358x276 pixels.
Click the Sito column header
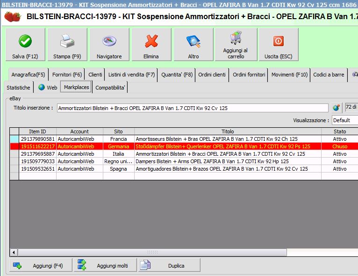click(119, 131)
